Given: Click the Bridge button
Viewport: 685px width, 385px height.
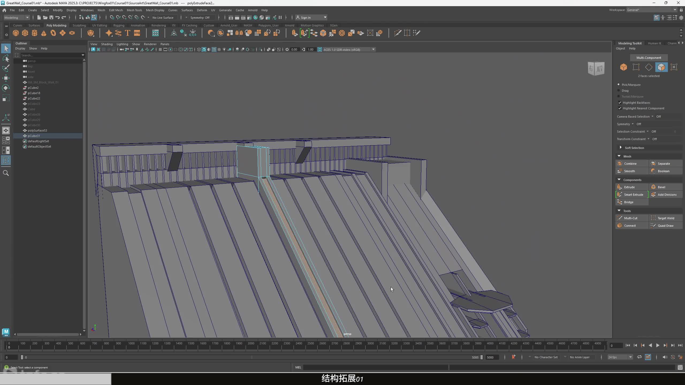Looking at the screenshot, I should click(629, 202).
